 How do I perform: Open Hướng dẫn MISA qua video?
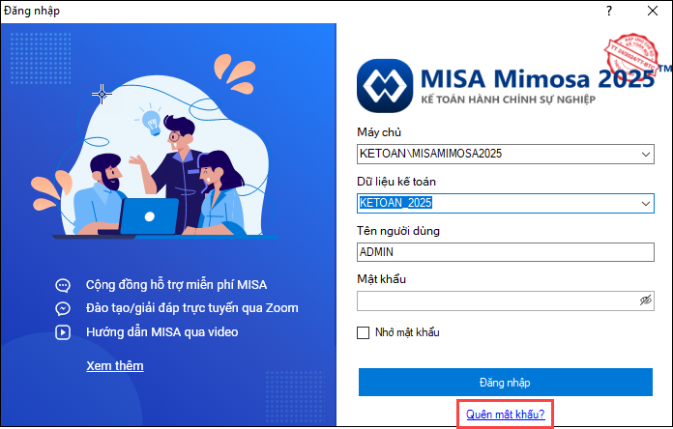(161, 332)
